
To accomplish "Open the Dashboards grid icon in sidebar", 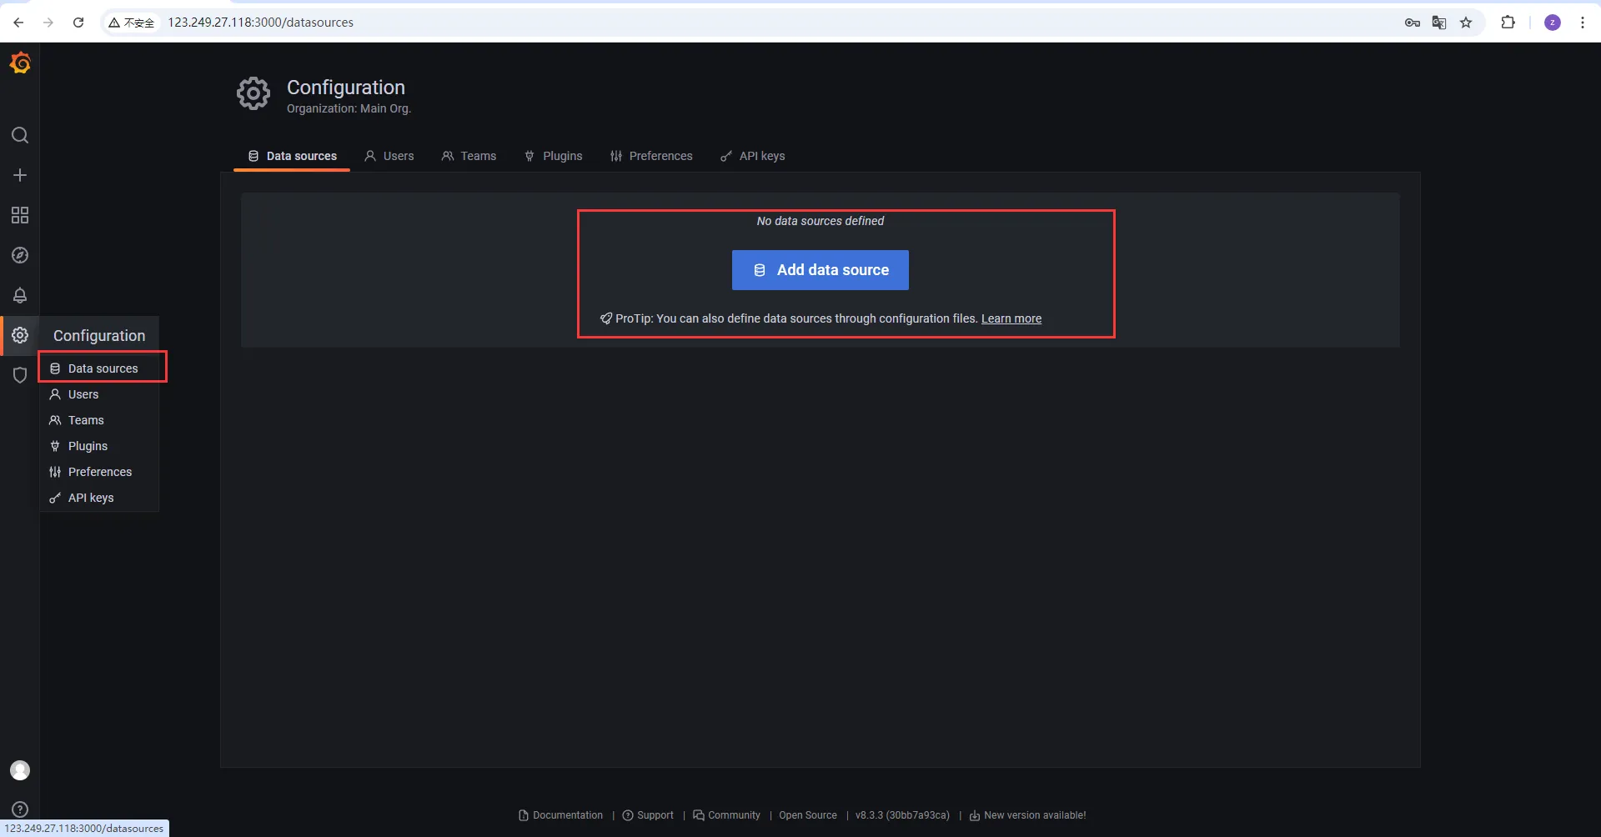I will pyautogui.click(x=20, y=215).
